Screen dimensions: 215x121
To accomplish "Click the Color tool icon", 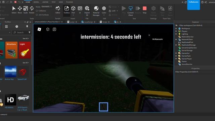I will (x=104, y=8).
